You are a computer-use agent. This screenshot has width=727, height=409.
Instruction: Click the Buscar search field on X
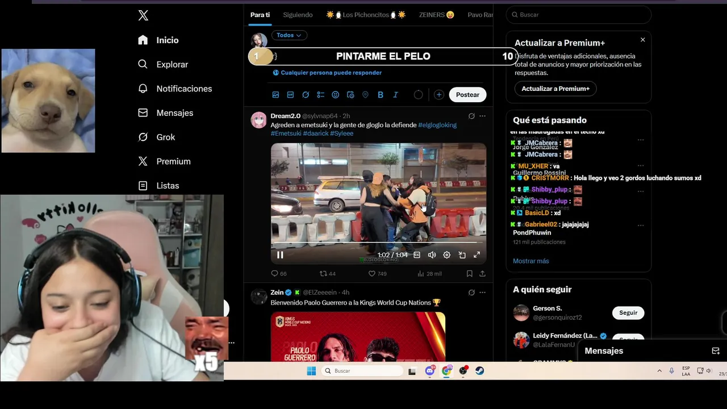(x=578, y=15)
